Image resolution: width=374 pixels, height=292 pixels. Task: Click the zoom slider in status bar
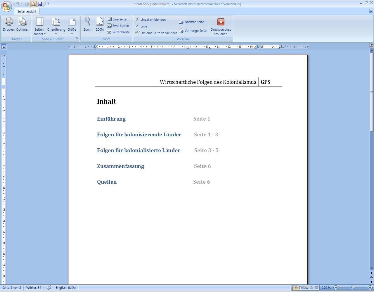pyautogui.click(x=353, y=288)
